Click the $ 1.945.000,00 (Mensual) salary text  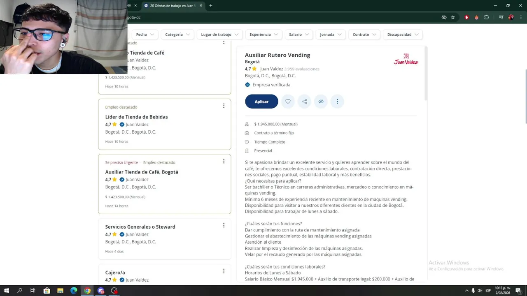coord(276,124)
